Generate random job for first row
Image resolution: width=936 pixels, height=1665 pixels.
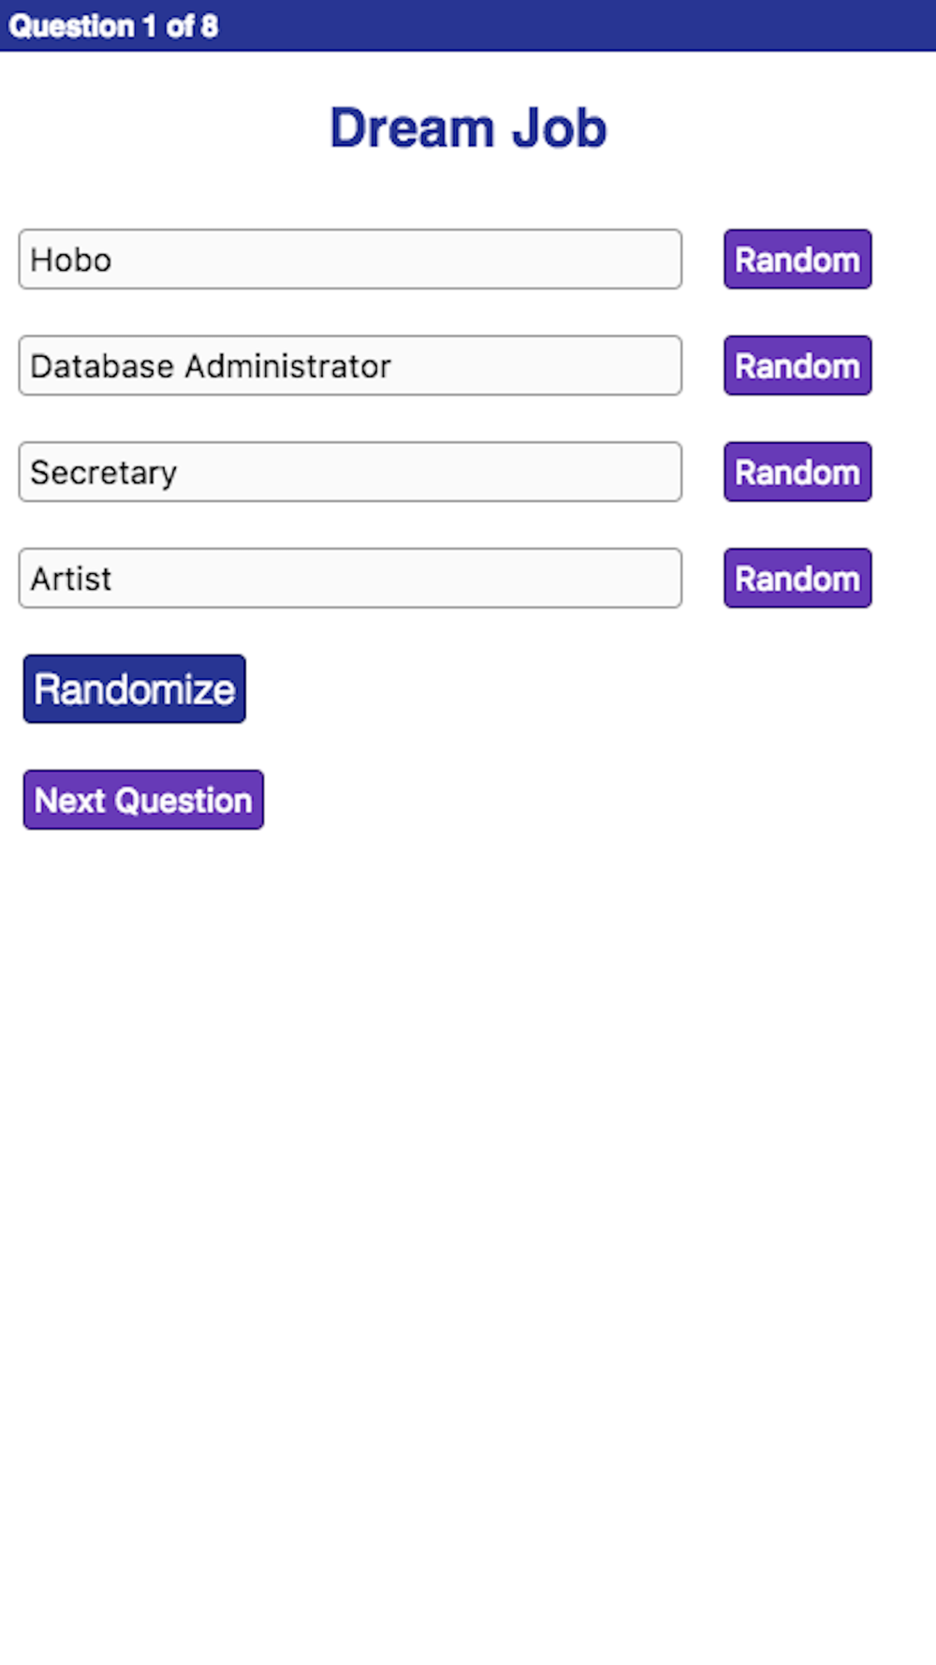pyautogui.click(x=797, y=259)
